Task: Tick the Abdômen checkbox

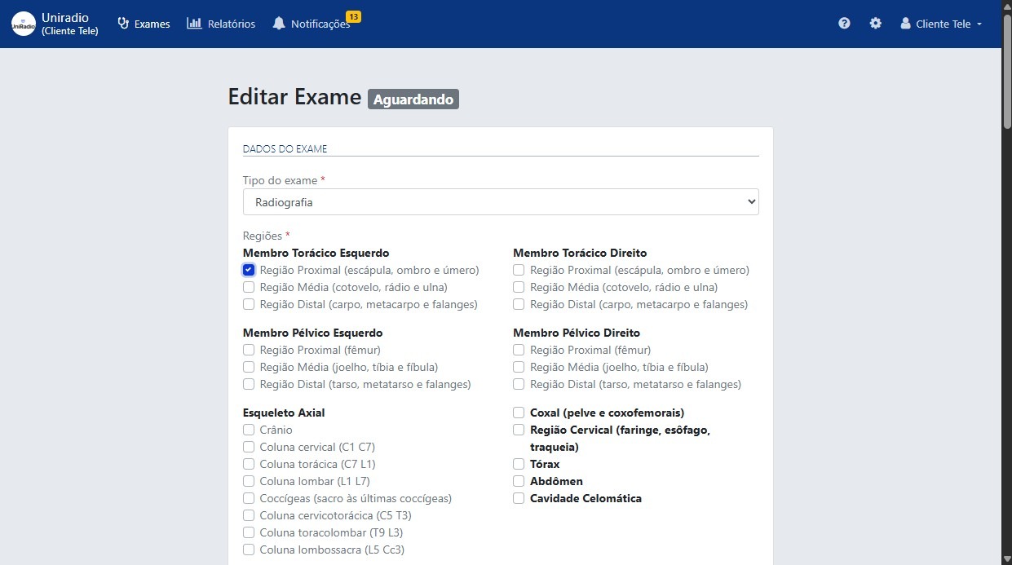Action: click(519, 481)
